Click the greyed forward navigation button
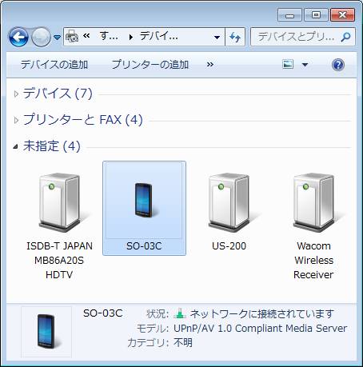 [41, 37]
